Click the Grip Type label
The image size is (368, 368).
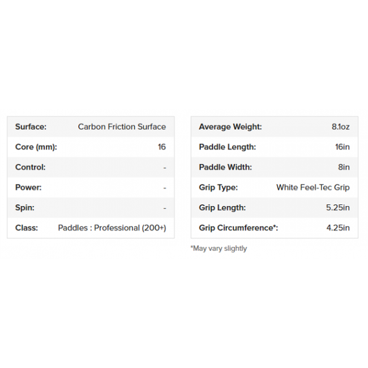[219, 187]
